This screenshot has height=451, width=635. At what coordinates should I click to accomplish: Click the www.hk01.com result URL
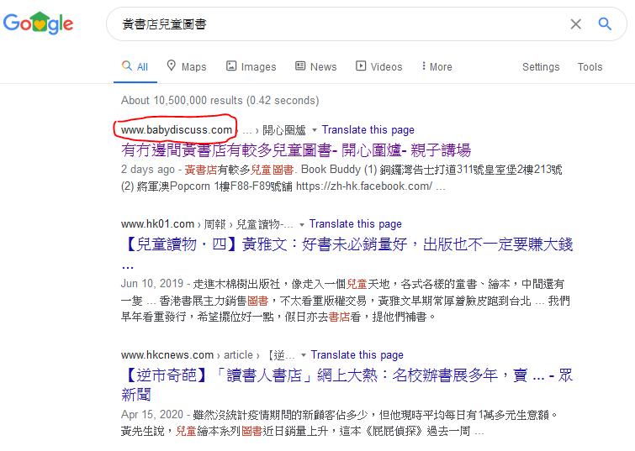tap(157, 223)
